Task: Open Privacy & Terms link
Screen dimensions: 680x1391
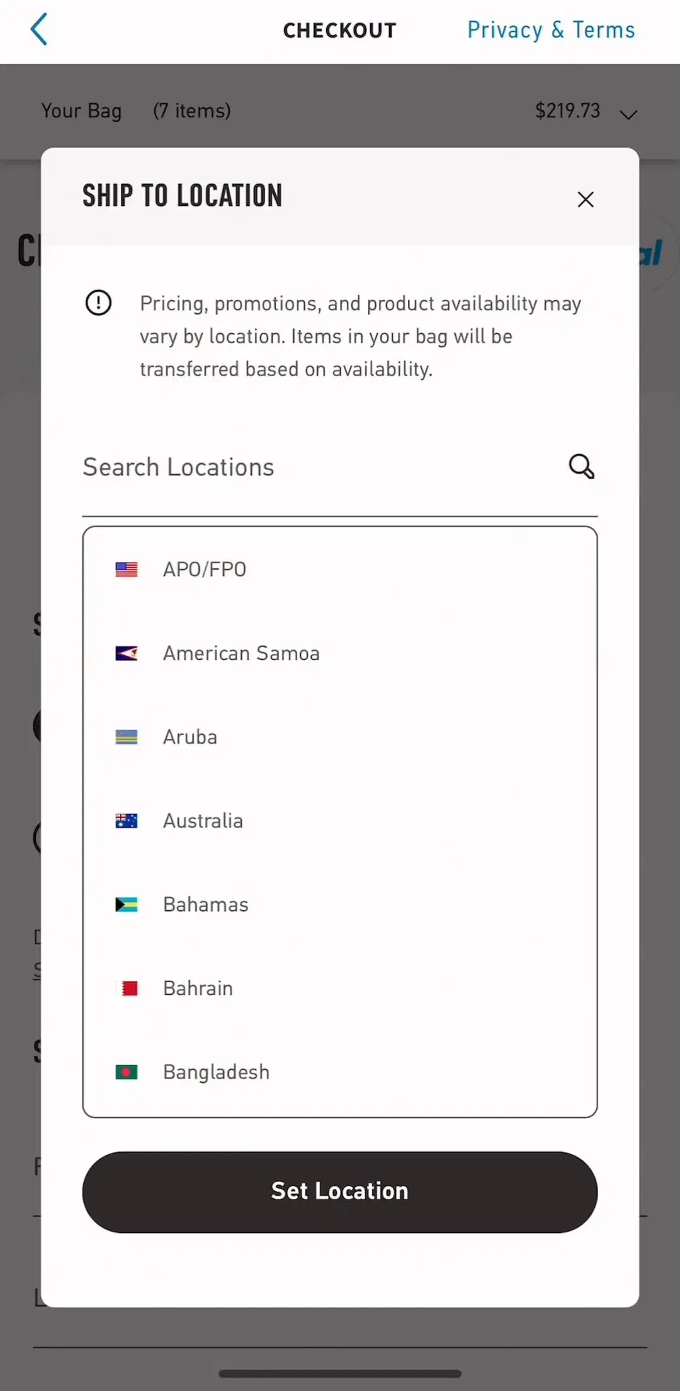Action: coord(551,30)
